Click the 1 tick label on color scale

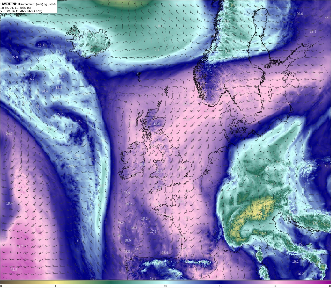[x=55, y=286]
